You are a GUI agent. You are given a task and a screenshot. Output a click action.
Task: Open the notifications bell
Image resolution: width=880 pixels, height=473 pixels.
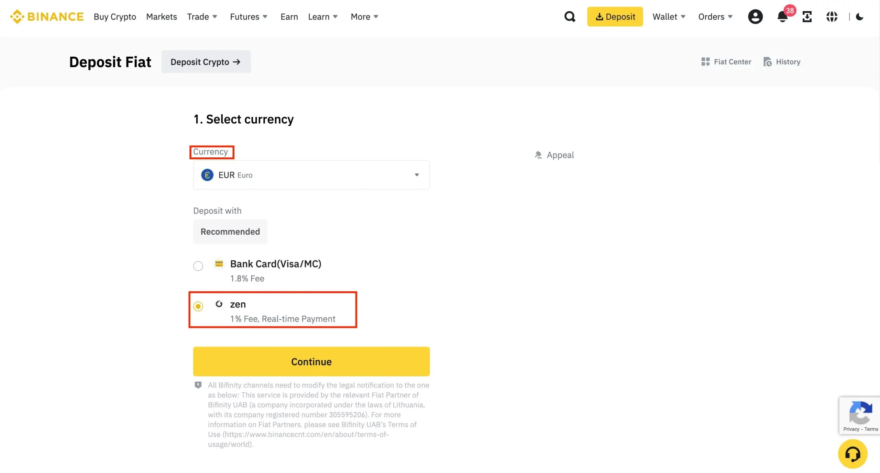click(782, 16)
